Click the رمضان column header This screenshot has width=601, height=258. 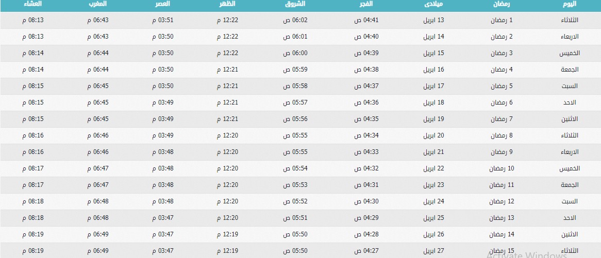[502, 4]
